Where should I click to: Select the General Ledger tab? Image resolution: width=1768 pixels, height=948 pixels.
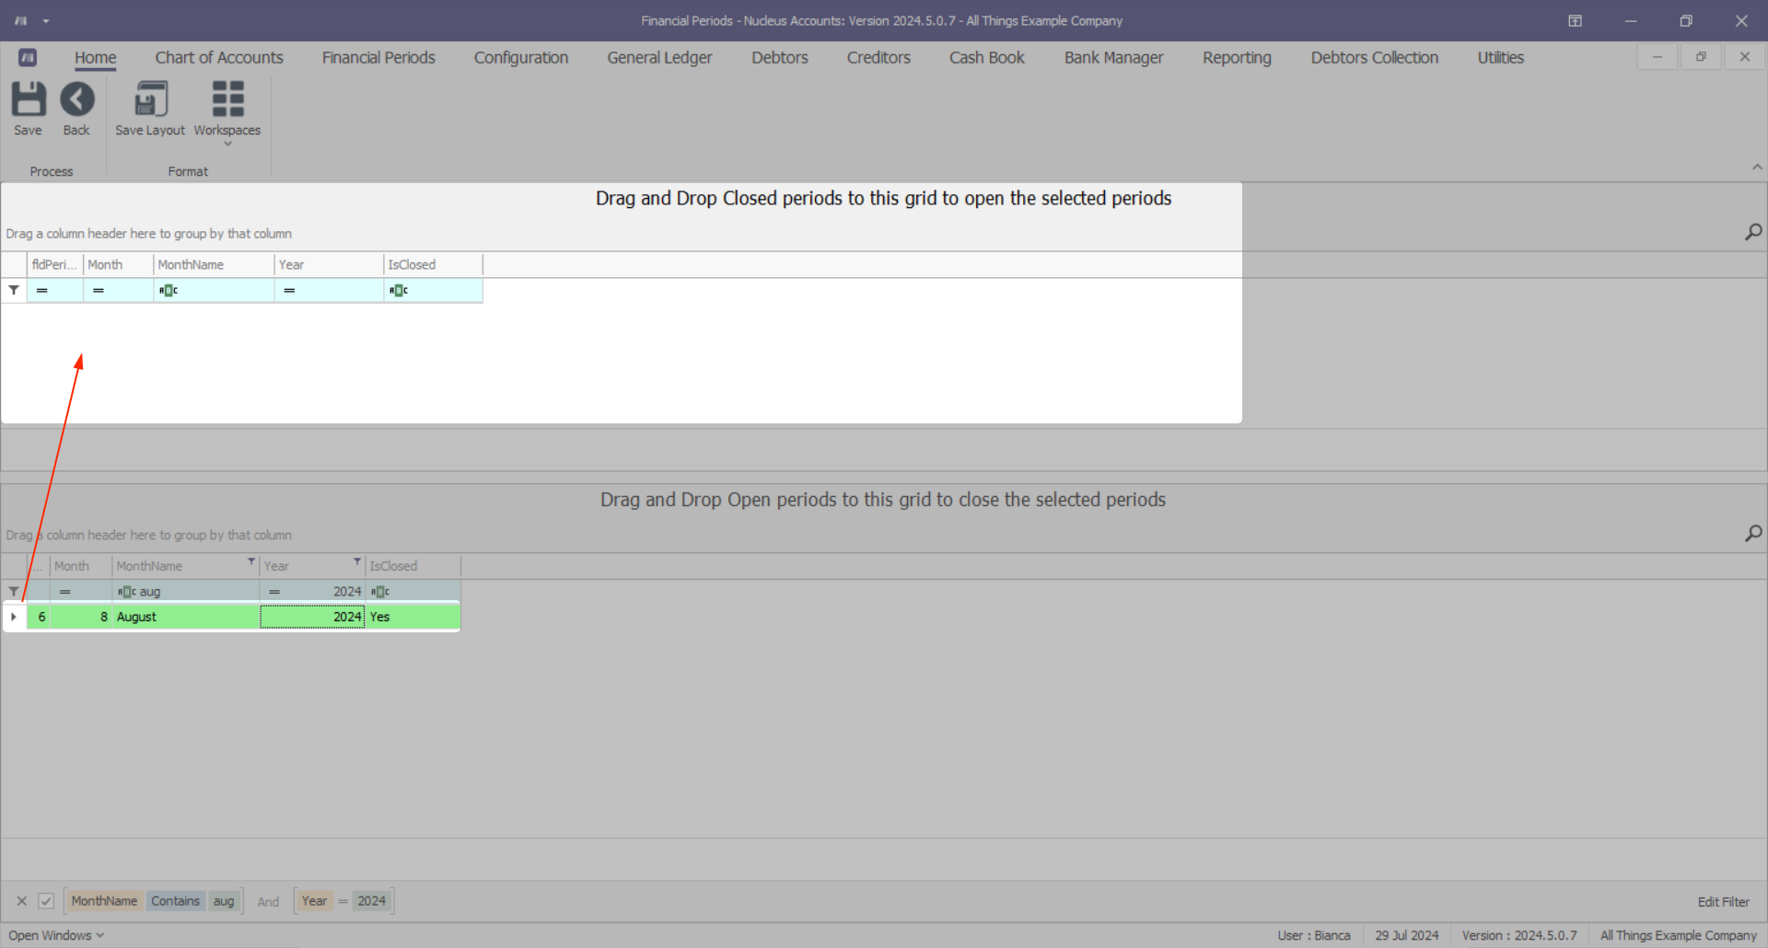click(x=659, y=57)
